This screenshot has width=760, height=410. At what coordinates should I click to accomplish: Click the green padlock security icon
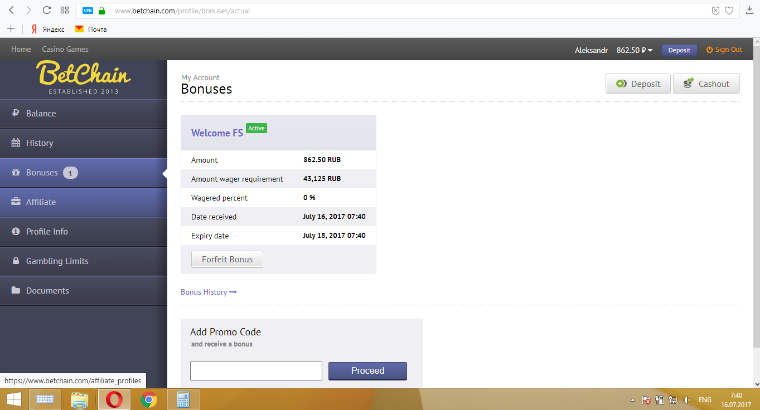pyautogui.click(x=101, y=11)
